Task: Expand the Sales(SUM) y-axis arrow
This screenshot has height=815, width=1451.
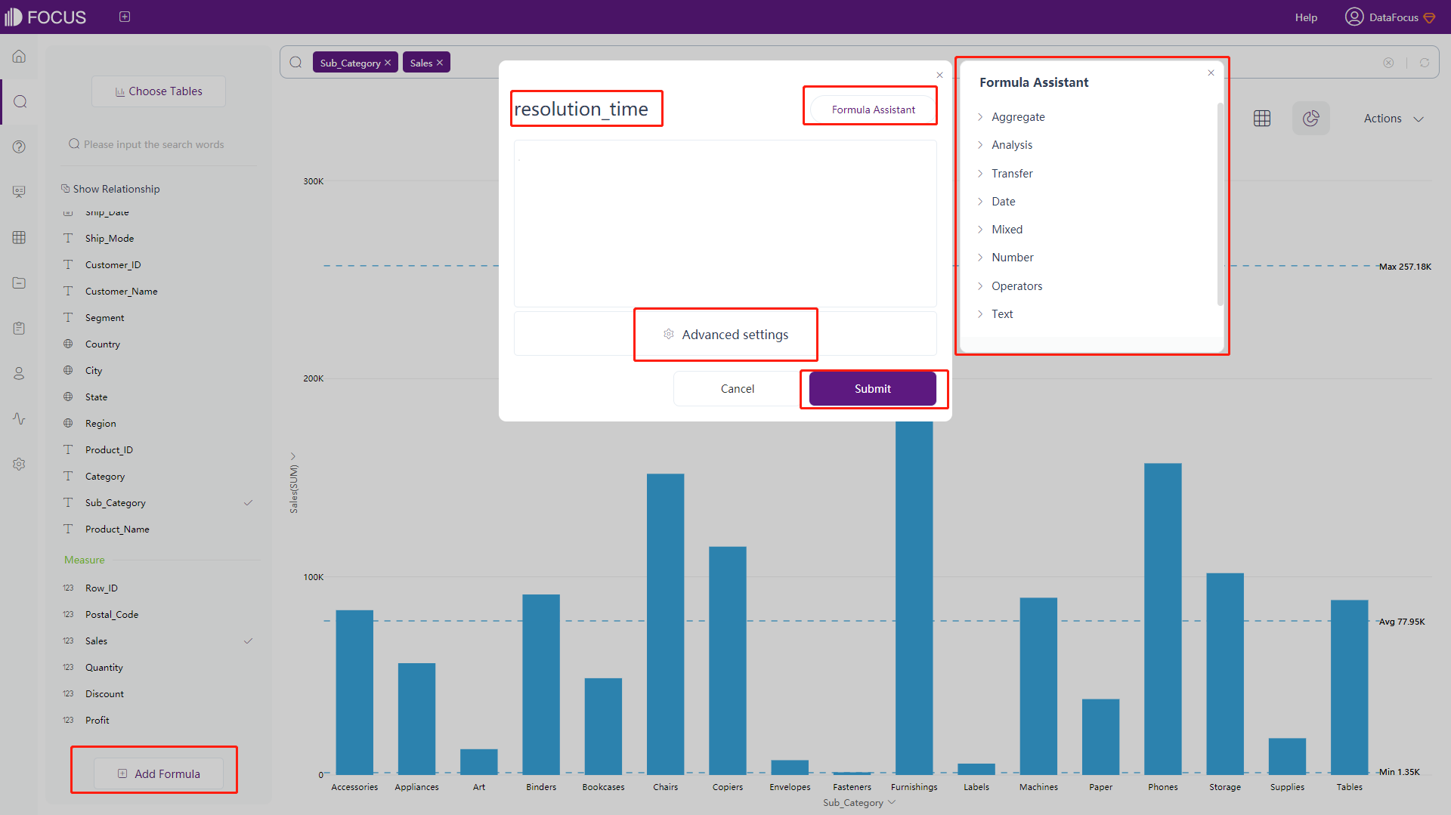Action: [x=293, y=456]
